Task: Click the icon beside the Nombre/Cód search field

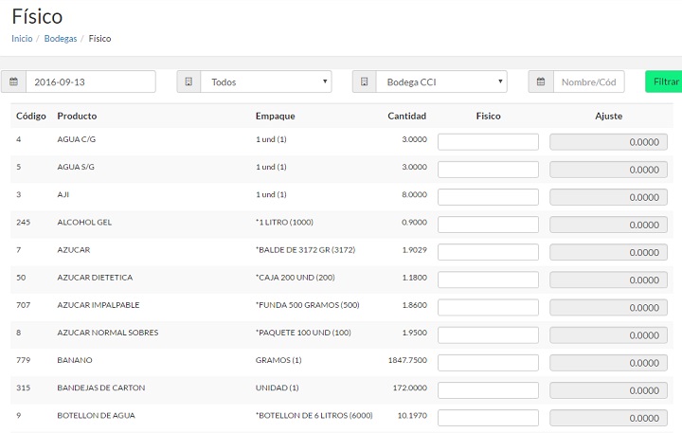Action: pos(541,82)
